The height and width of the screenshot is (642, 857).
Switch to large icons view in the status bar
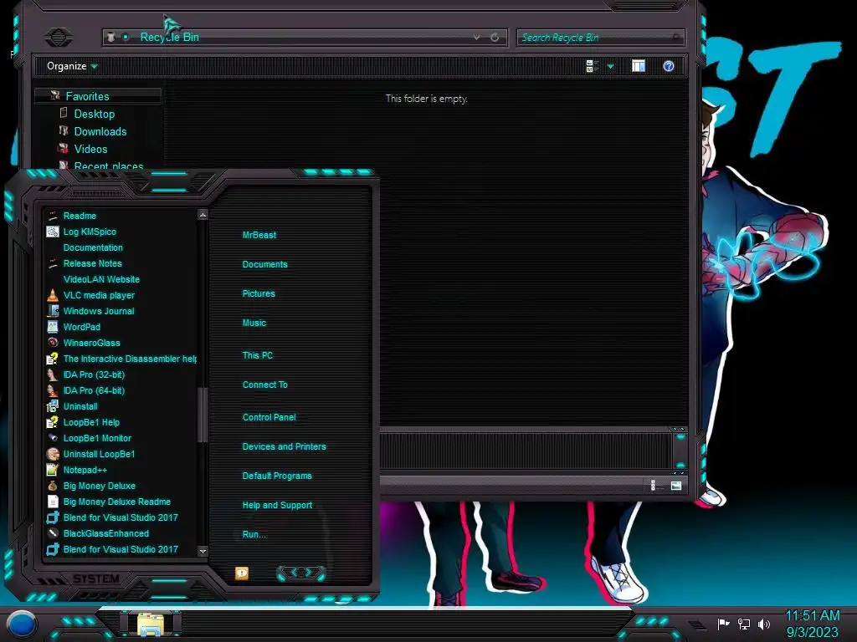pos(676,486)
